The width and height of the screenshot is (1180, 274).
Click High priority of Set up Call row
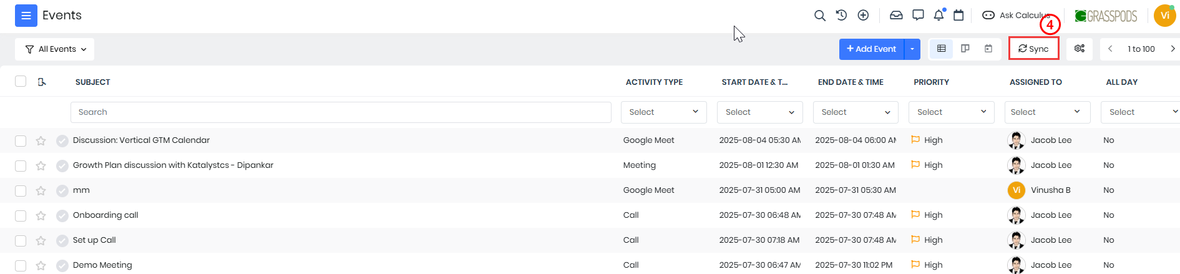point(927,240)
